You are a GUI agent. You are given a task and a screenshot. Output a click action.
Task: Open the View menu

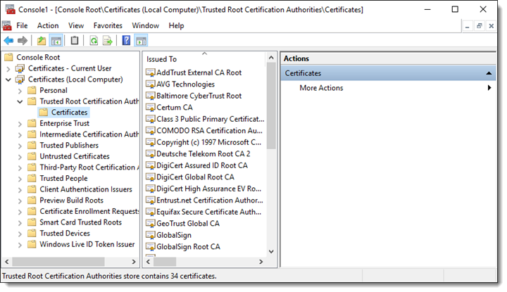pos(76,25)
